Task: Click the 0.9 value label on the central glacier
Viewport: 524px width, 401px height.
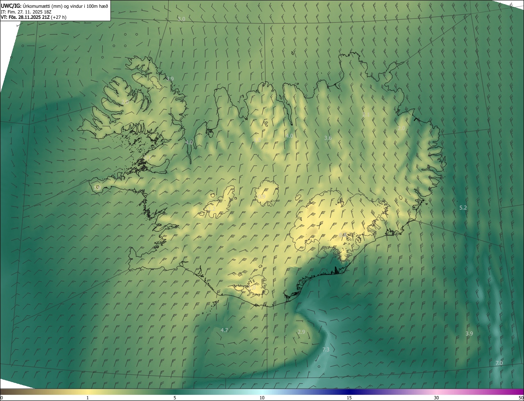Action: (x=262, y=197)
